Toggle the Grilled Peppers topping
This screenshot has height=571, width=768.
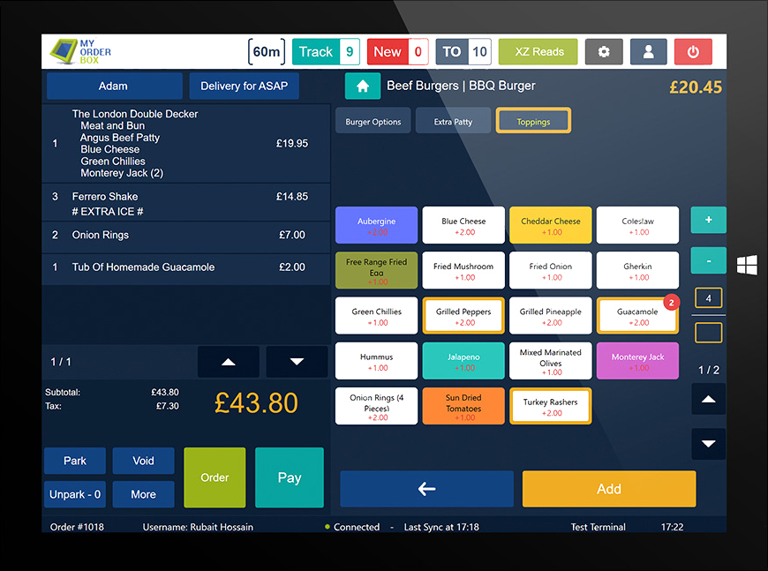pyautogui.click(x=463, y=316)
